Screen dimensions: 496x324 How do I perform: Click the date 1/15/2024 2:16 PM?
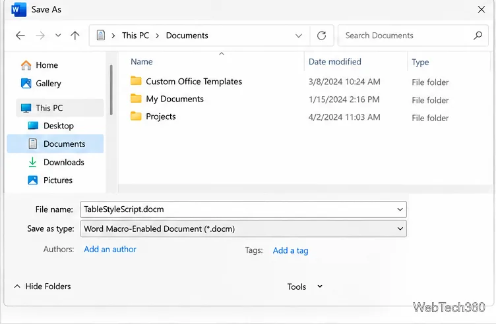tap(344, 99)
